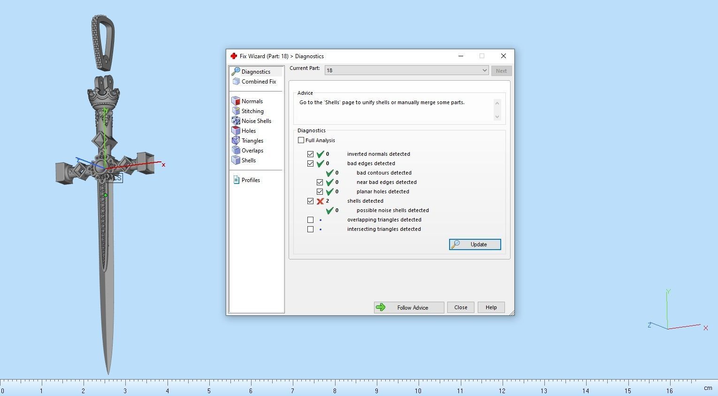This screenshot has width=718, height=396.
Task: Click the WCS label on the model
Action: point(115,178)
